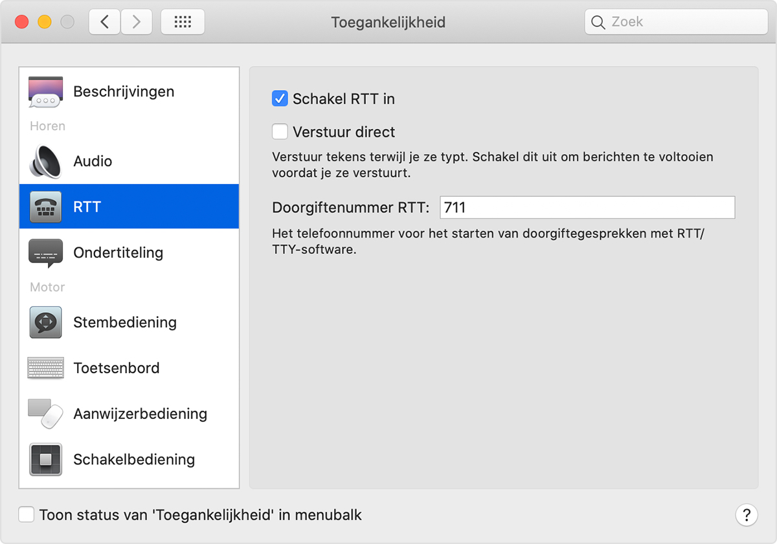The width and height of the screenshot is (777, 544).
Task: Go forward with the right arrow button
Action: pyautogui.click(x=136, y=22)
